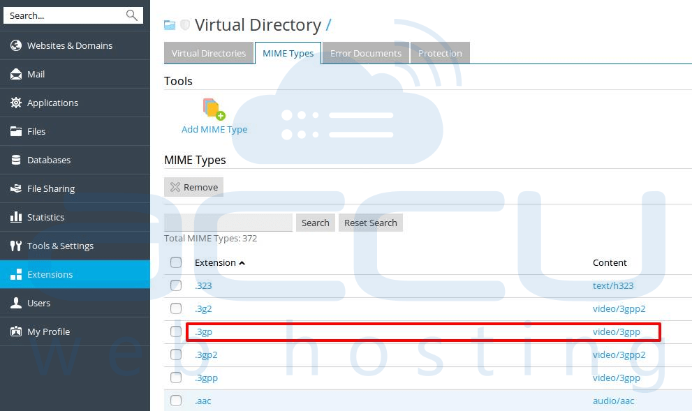Check the .aac row checkbox
Viewport: 692px width, 411px height.
click(x=176, y=401)
